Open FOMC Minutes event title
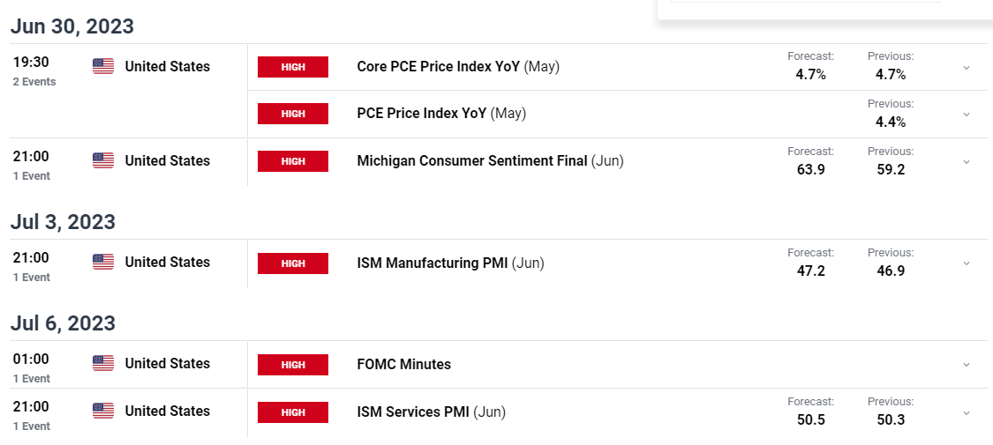Screen dimensions: 993x445 pos(404,365)
